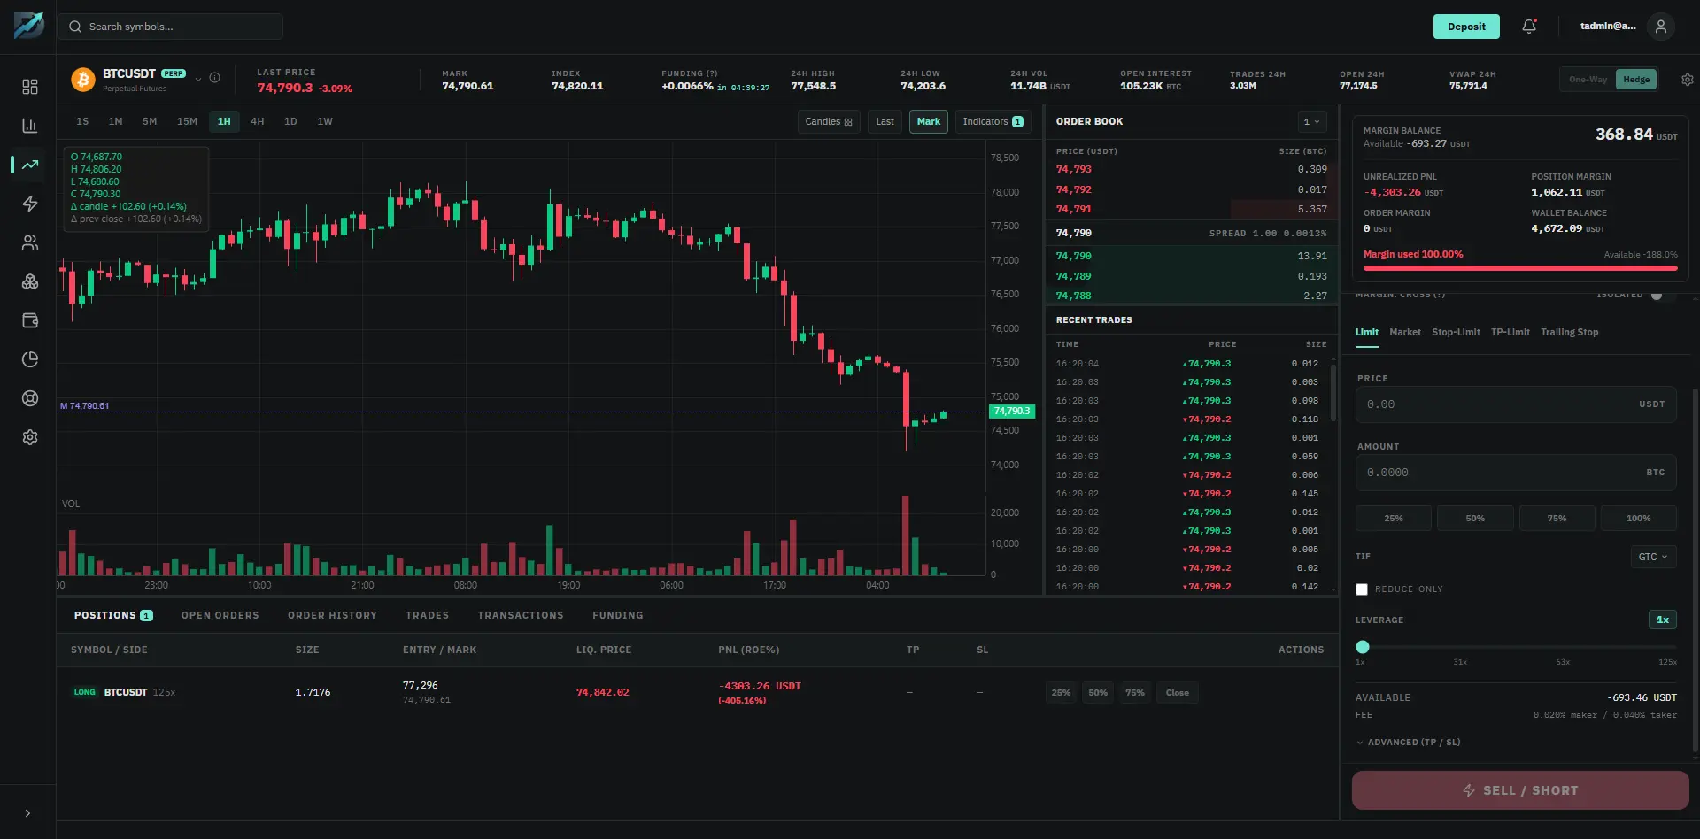1700x839 pixels.
Task: Open the users sidebar icon
Action: coord(30,242)
